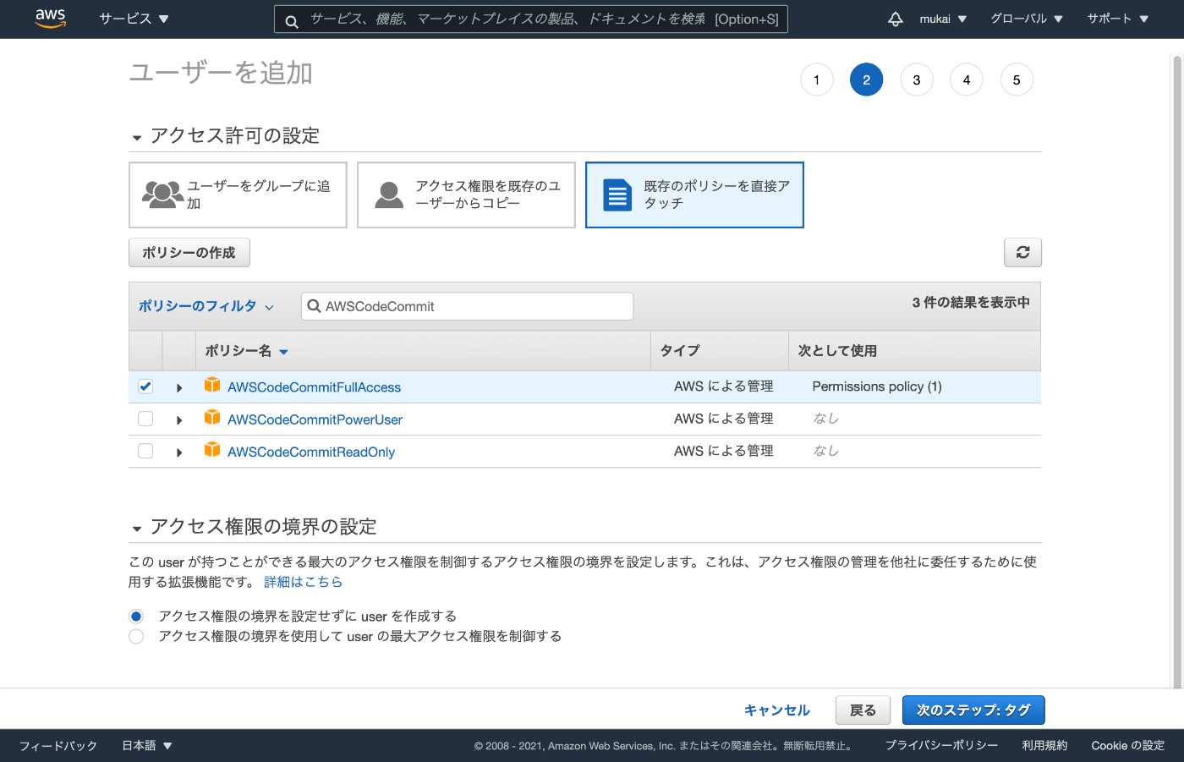Click the page vertical scrollbar
The height and width of the screenshot is (762, 1184).
(1176, 372)
